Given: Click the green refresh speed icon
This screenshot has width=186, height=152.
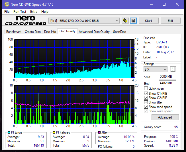Looking at the screenshot, I should [173, 69].
